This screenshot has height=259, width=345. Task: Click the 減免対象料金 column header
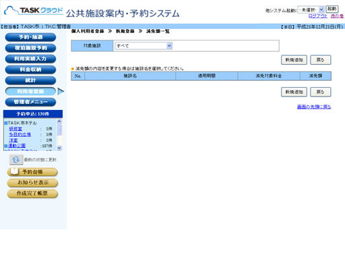tap(269, 76)
